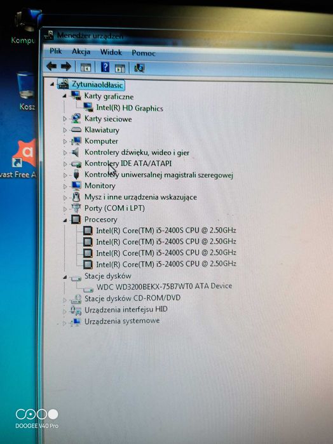This screenshot has height=444, width=333.
Task: Click the Urządzenia interfejsu HID icon
Action: pyautogui.click(x=76, y=310)
